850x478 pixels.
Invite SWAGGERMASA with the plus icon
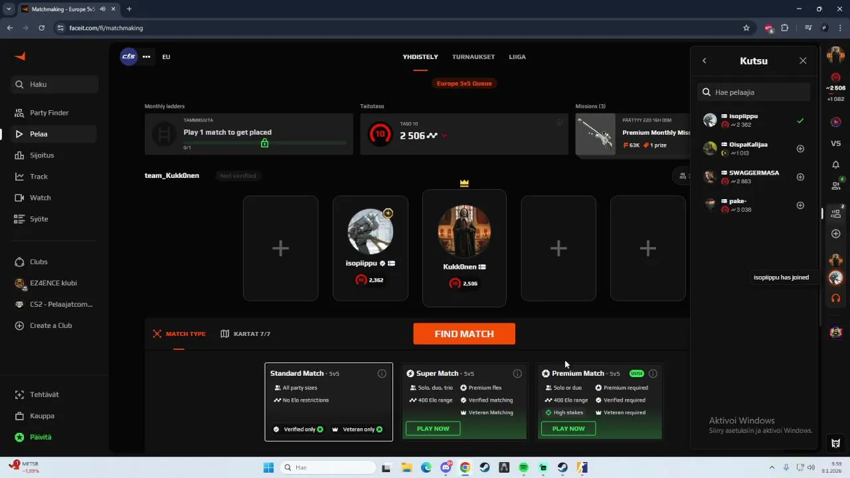800,177
